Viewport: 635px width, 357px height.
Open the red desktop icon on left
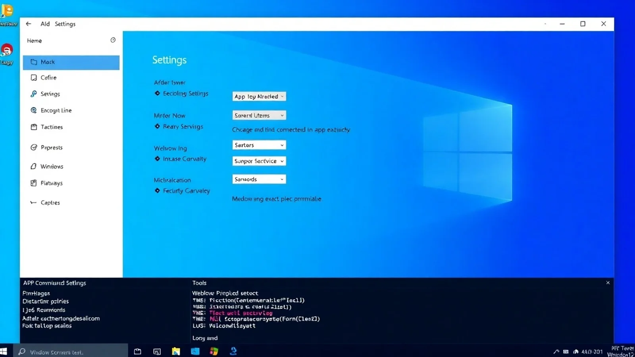coord(7,50)
